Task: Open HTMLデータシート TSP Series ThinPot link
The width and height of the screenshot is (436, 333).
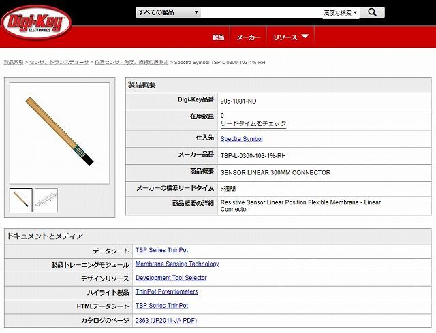Action: 161,306
